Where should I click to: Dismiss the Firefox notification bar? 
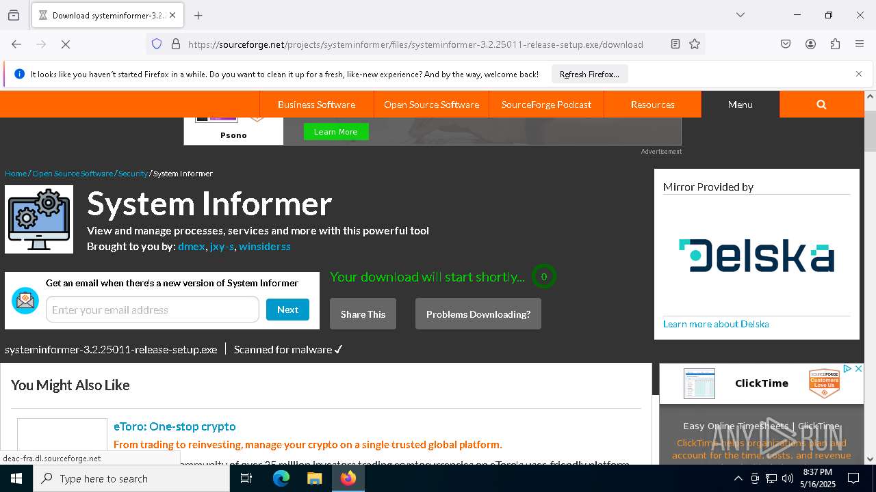859,74
